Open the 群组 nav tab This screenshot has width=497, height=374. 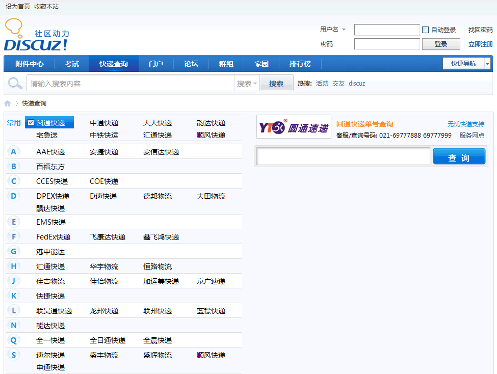coord(226,64)
